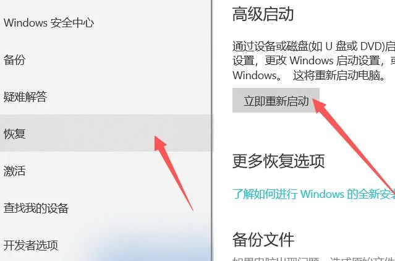
Task: Select the highlighted 恢复 sidebar item
Action: click(106, 133)
